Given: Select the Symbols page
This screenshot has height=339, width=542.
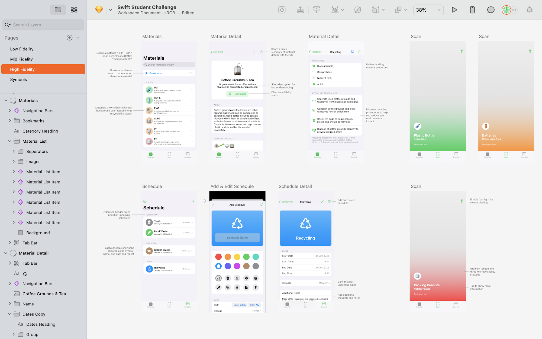Looking at the screenshot, I should pyautogui.click(x=18, y=79).
